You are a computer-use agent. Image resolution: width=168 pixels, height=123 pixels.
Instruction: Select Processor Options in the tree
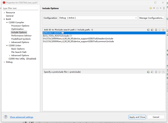[x=20, y=26]
